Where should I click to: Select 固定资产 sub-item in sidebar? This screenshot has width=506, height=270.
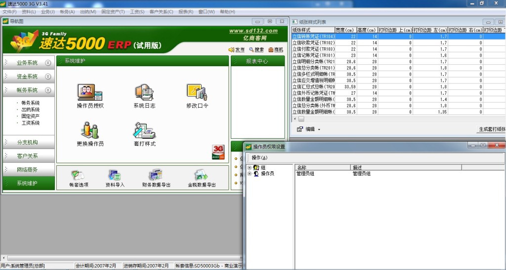pos(31,116)
